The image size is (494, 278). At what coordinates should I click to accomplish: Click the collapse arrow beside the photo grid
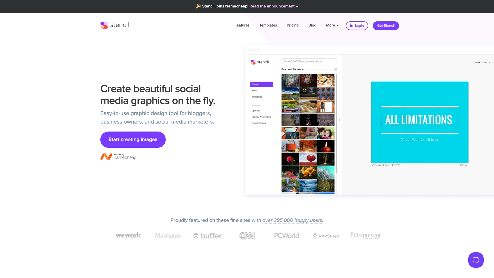click(339, 120)
